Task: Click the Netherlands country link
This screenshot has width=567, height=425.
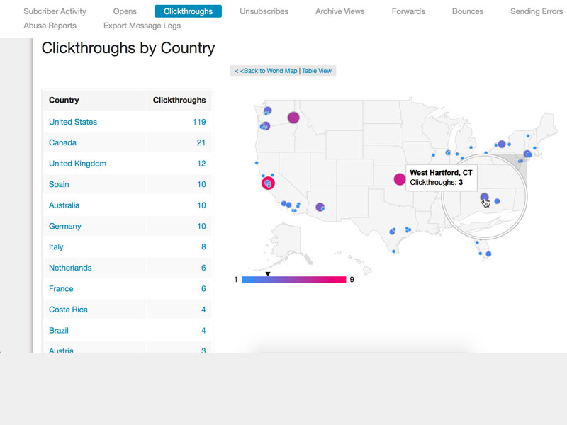Action: click(x=70, y=268)
